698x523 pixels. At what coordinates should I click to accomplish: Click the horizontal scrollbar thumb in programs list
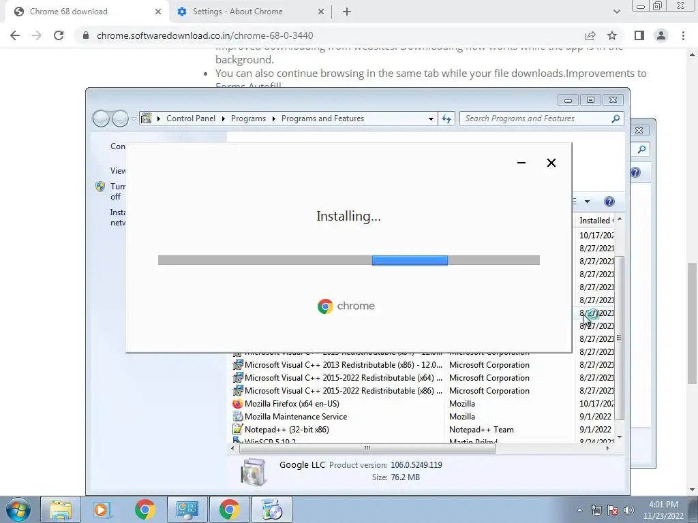point(367,448)
